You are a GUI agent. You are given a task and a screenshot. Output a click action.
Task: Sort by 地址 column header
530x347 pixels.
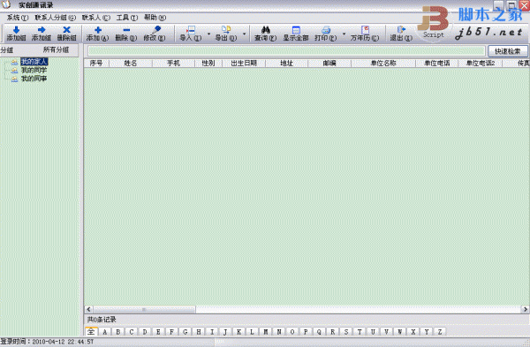click(x=286, y=64)
